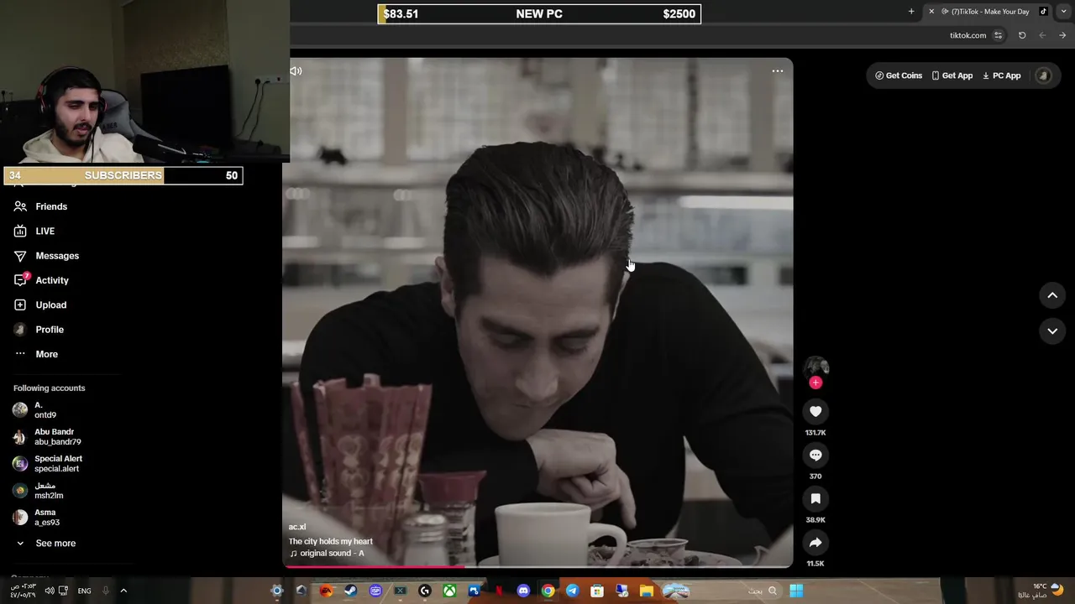Open Settings gear from the taskbar
The image size is (1075, 604).
coord(276,591)
